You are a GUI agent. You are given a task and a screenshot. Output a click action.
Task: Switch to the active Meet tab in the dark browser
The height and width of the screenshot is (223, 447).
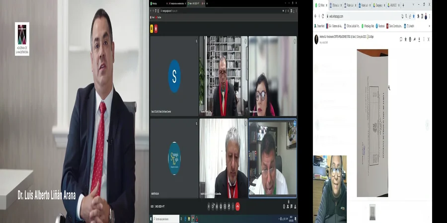click(196, 3)
